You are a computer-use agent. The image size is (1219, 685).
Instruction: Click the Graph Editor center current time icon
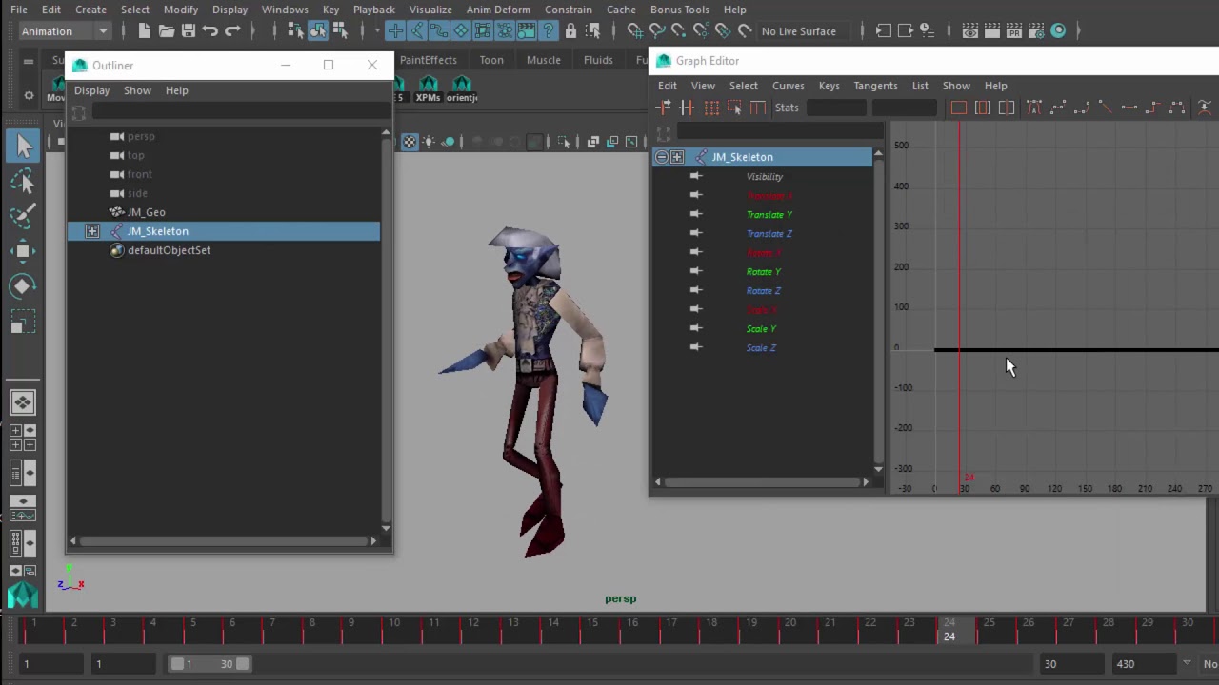[x=1007, y=108]
